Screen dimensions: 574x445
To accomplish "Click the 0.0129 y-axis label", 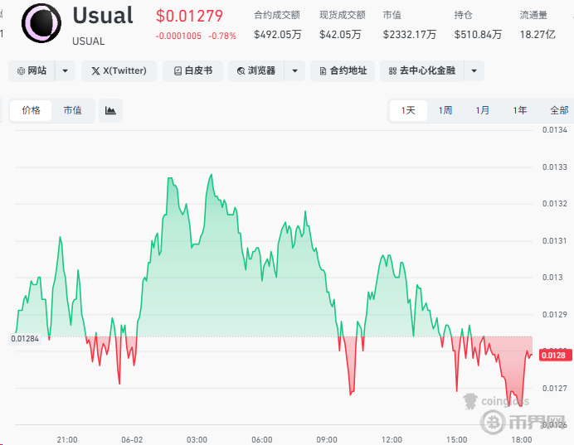I will tap(555, 314).
